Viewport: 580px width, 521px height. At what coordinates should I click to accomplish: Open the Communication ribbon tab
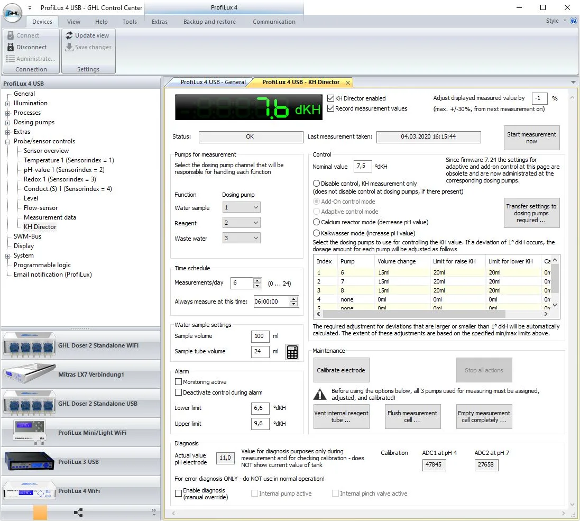tap(274, 22)
